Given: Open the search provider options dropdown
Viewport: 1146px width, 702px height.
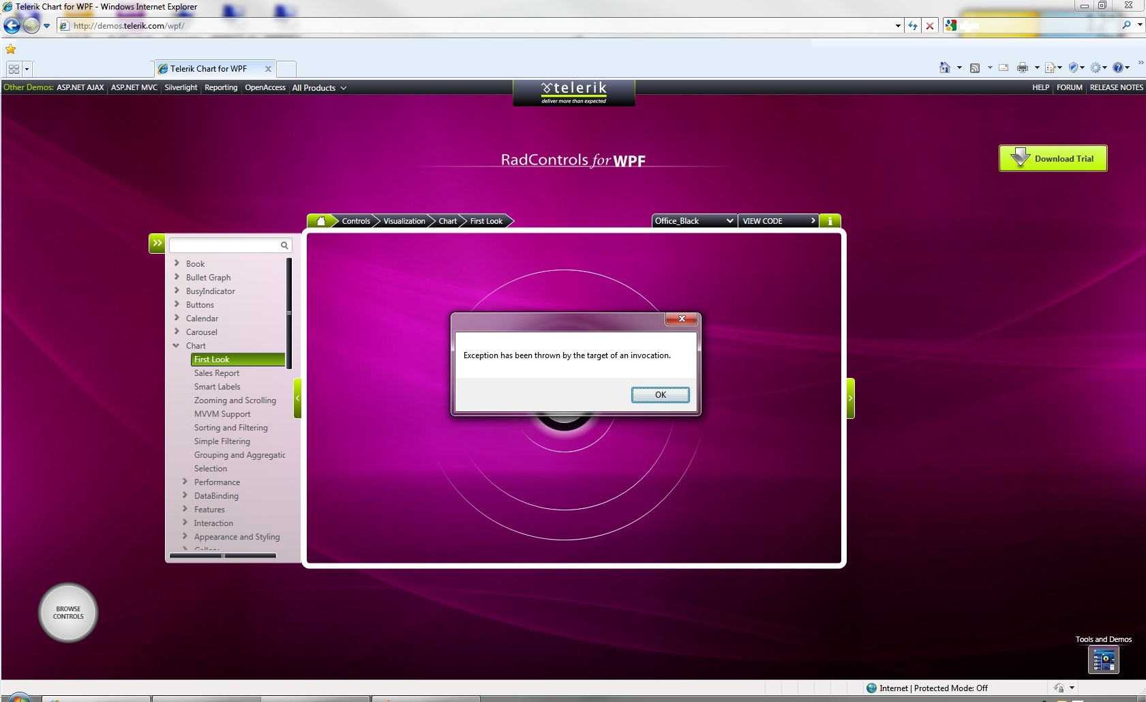Looking at the screenshot, I should pyautogui.click(x=1140, y=25).
